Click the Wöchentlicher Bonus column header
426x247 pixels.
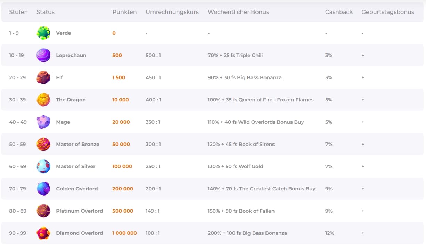(238, 12)
